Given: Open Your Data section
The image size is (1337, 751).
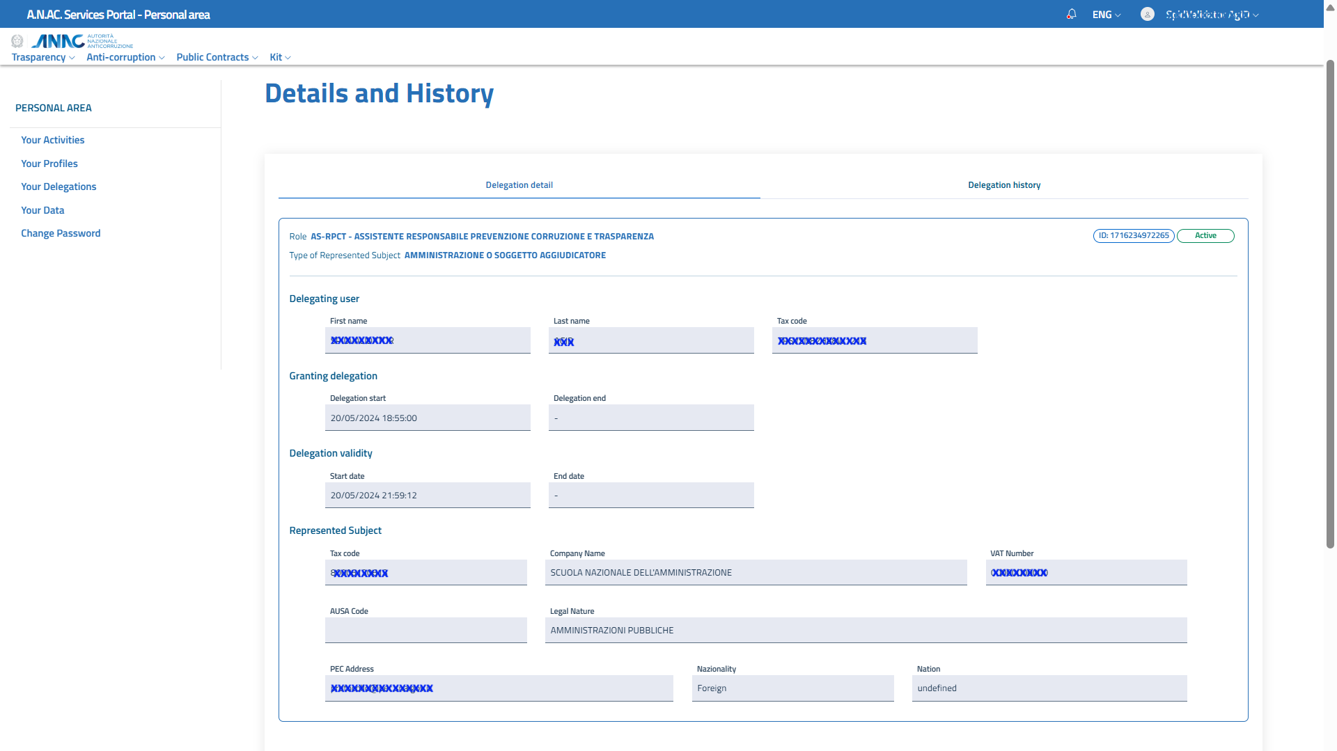Looking at the screenshot, I should click(42, 210).
